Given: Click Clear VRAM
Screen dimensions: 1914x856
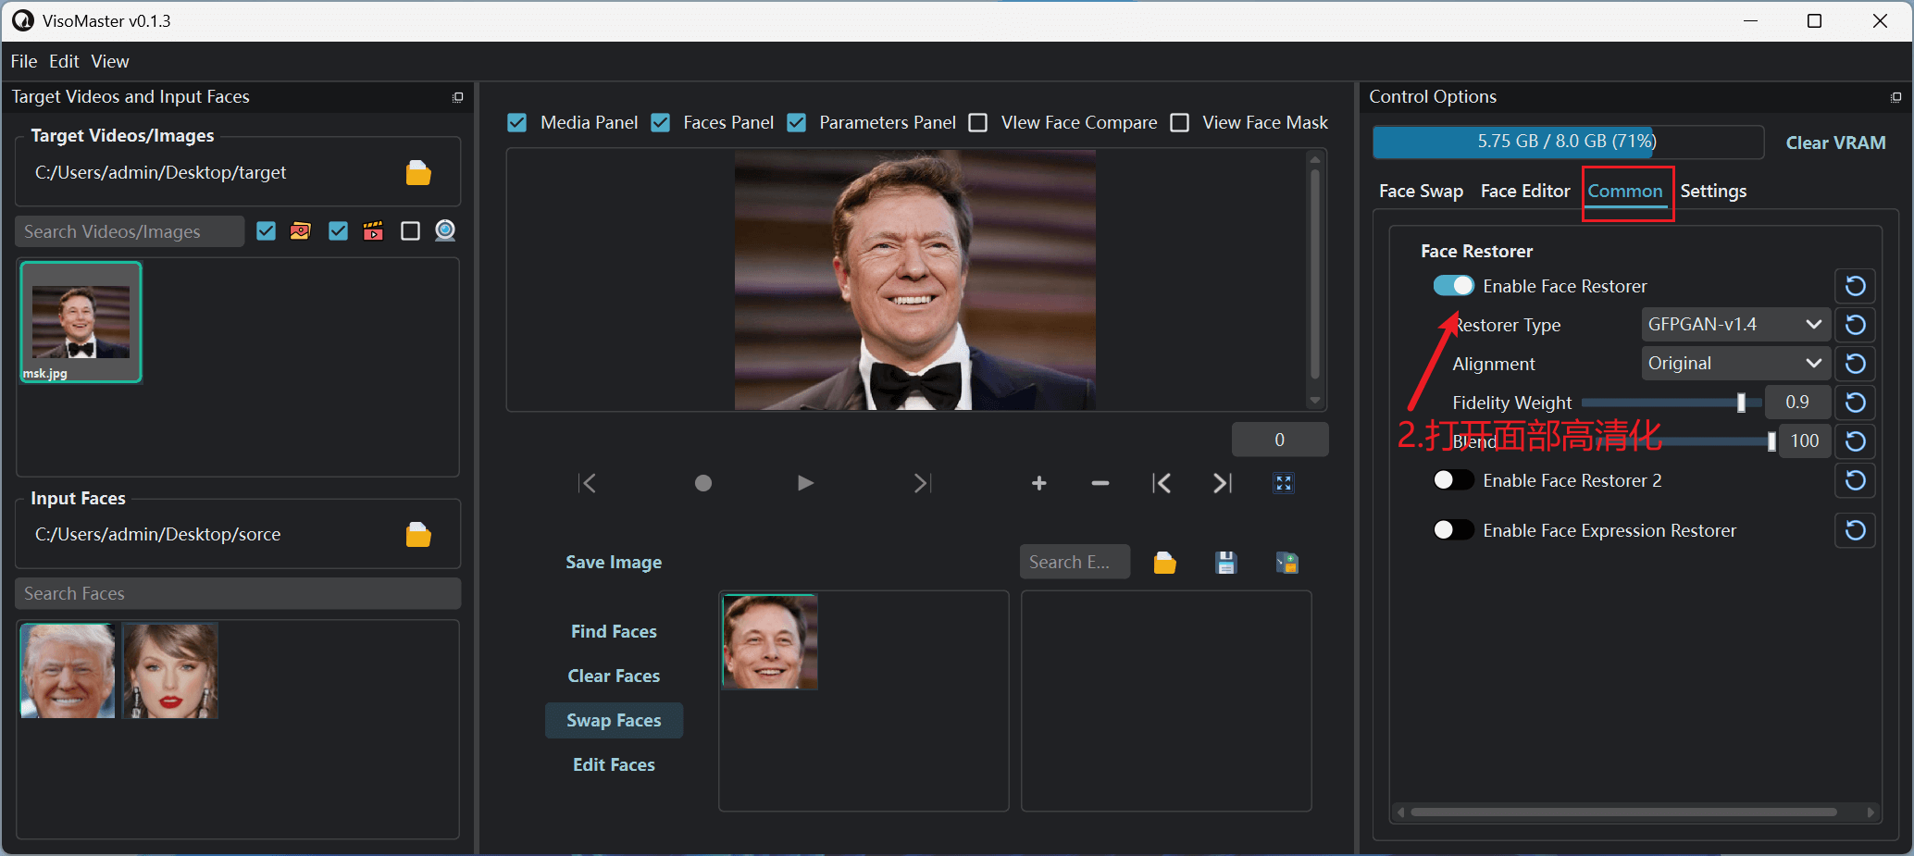Looking at the screenshot, I should [1835, 143].
